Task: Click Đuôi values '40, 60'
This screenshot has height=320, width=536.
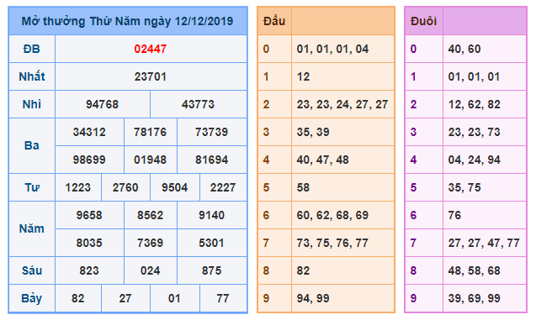Action: click(x=464, y=49)
